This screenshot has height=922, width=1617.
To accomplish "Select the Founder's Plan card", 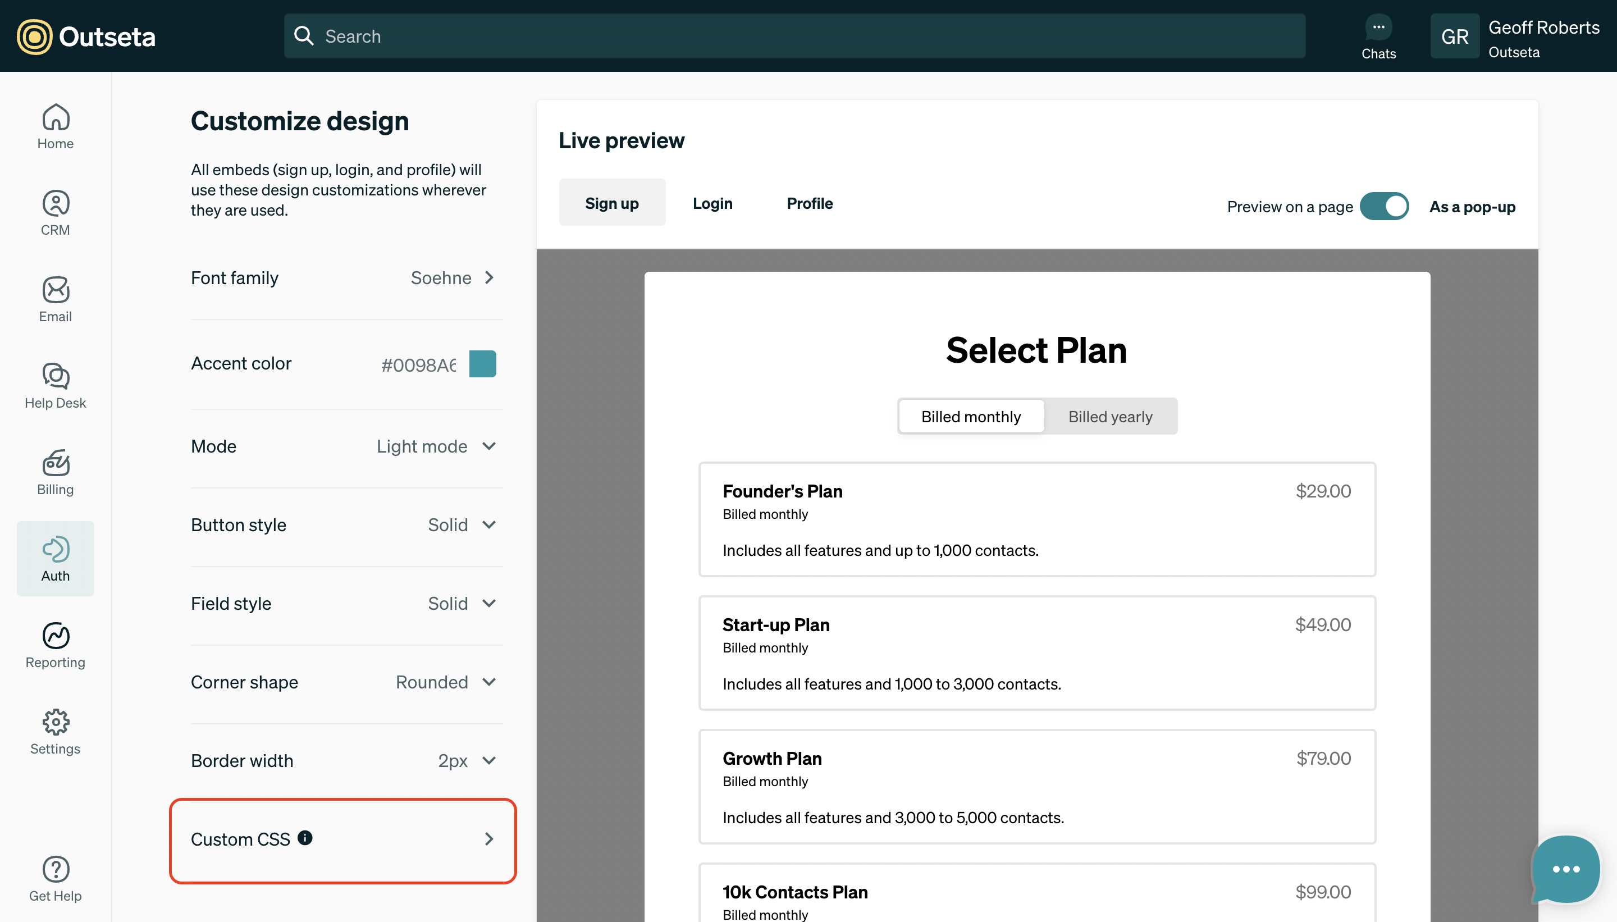I will coord(1036,519).
